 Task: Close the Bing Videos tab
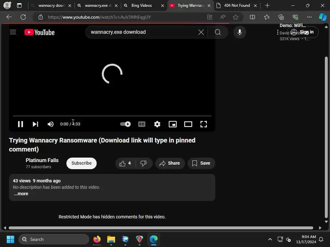tap(162, 6)
